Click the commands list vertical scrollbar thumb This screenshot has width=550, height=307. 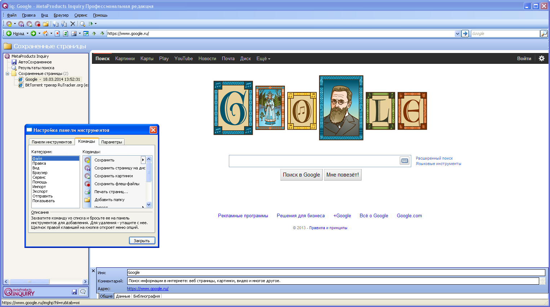point(149,172)
